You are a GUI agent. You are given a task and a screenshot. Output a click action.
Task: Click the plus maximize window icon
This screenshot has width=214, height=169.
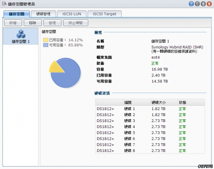203,4
